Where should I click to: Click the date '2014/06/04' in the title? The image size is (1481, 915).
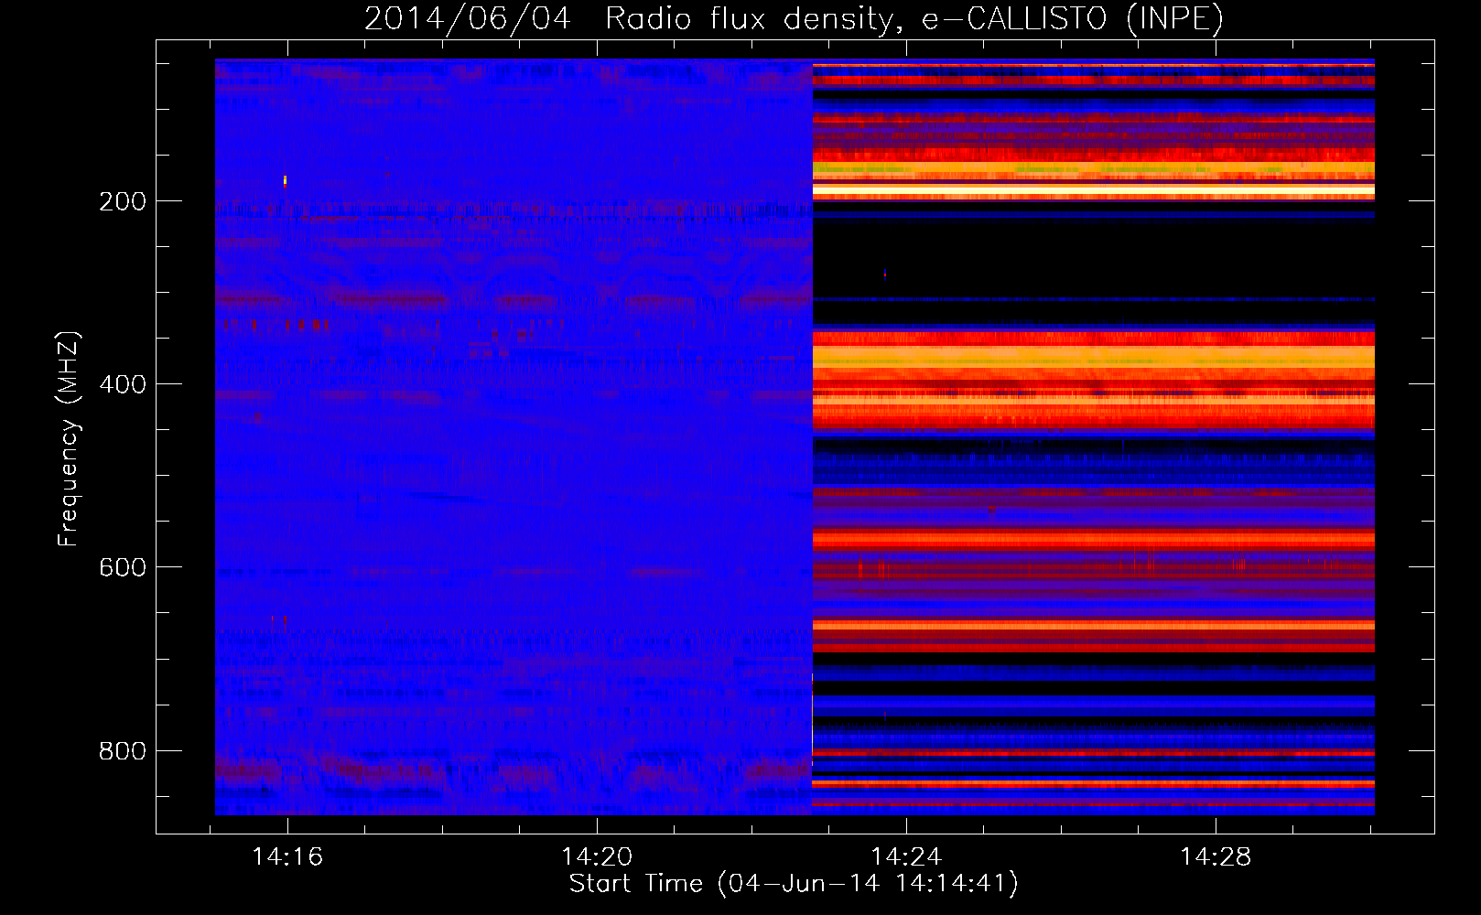(468, 18)
